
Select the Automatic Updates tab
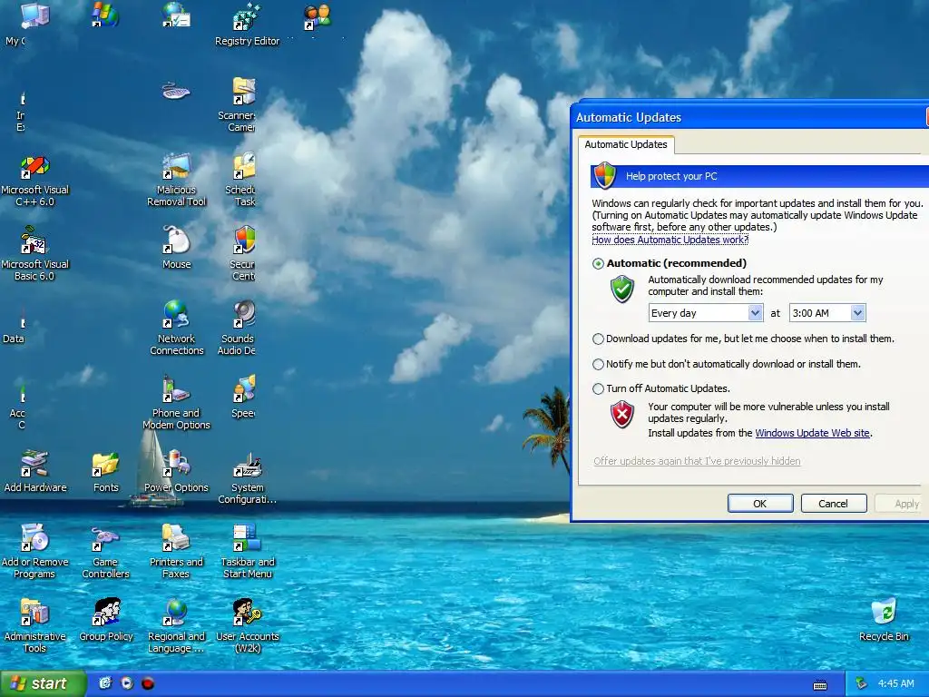[x=626, y=144]
